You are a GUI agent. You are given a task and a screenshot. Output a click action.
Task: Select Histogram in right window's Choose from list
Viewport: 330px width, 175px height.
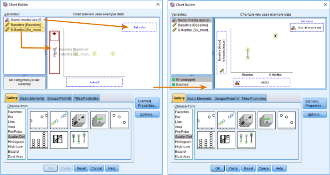point(183,142)
